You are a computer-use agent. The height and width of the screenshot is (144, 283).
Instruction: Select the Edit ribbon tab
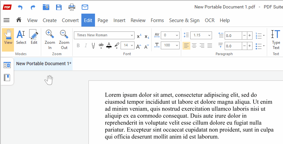click(x=88, y=20)
